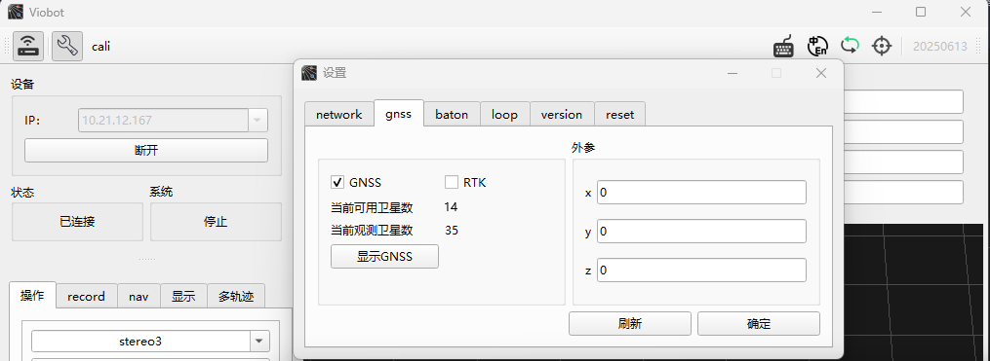Toggle the RTK checkbox

click(451, 183)
